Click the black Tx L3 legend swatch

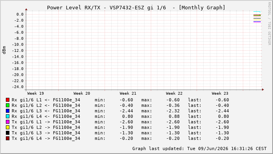click(7, 133)
